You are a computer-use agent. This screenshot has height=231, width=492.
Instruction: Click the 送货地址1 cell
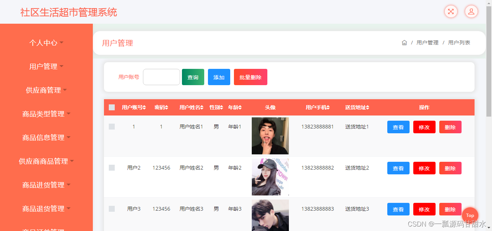pos(357,127)
